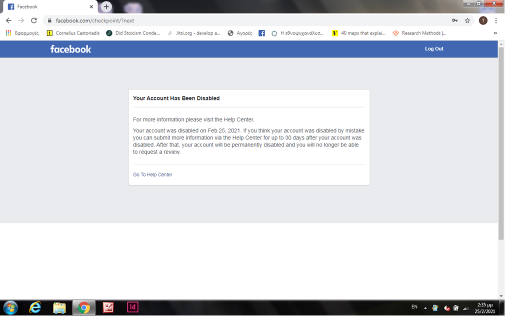
Task: Follow the Go To Help Center link
Action: tap(152, 174)
